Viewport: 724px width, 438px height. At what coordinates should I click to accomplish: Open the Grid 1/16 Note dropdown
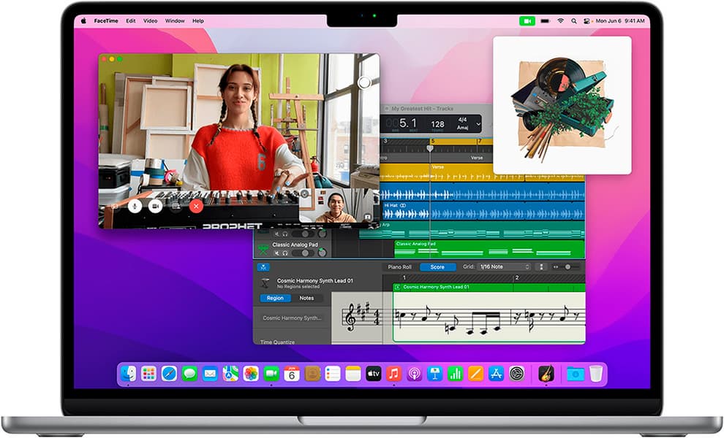point(504,266)
